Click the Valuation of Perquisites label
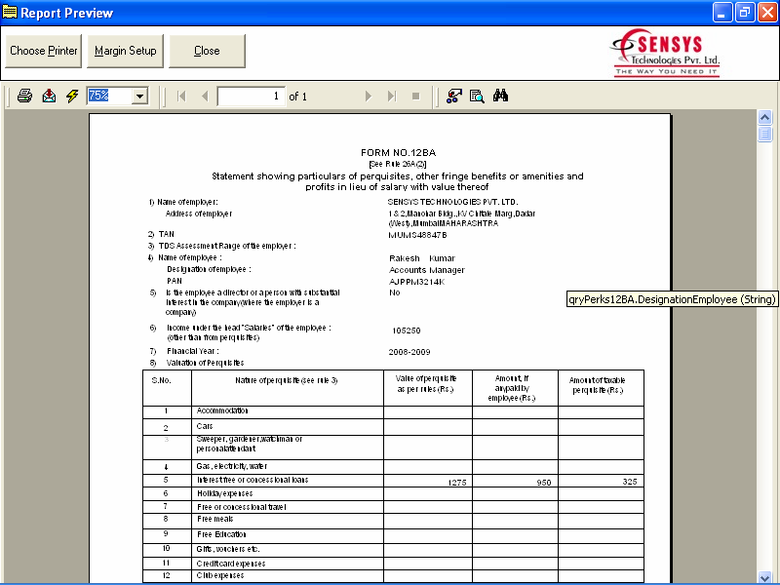780x585 pixels. point(205,363)
